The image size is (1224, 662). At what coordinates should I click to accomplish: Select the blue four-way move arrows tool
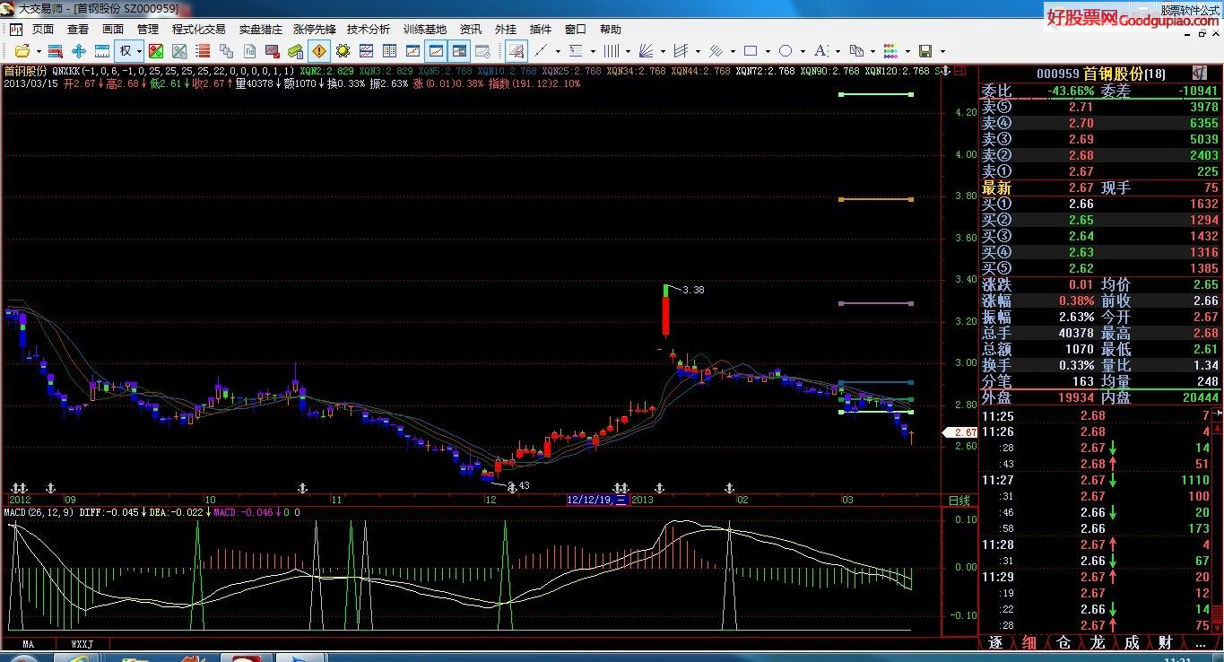point(78,51)
